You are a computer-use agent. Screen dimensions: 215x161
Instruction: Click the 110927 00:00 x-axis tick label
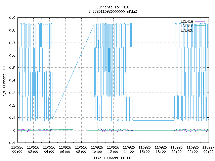click(208, 149)
